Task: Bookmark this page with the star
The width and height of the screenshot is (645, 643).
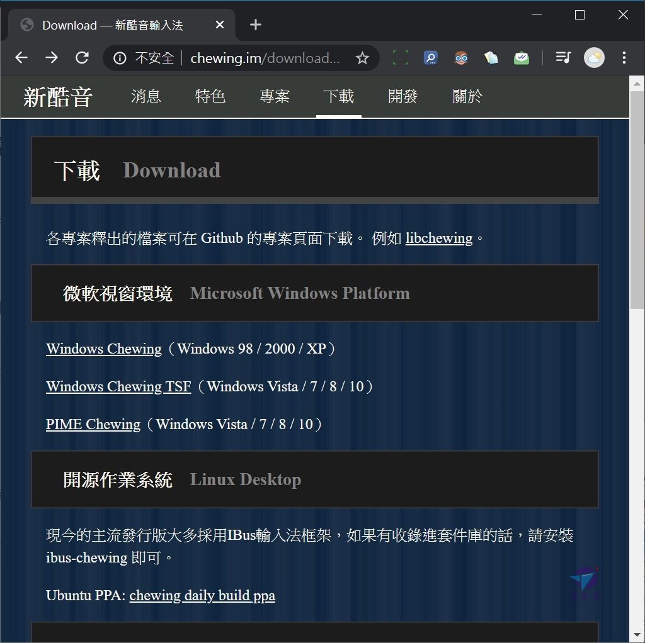Action: [362, 59]
